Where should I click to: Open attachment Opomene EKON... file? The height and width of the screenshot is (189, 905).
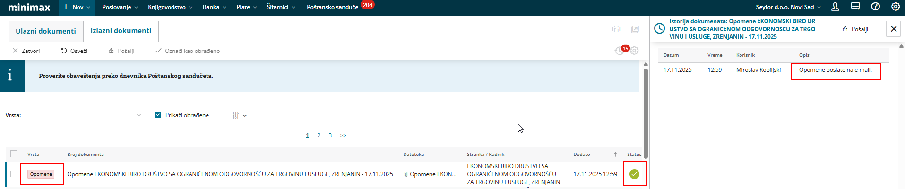[x=430, y=174]
